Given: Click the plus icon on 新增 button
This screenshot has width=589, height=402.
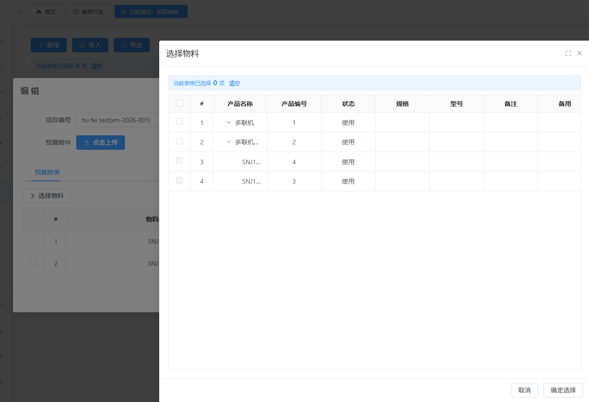Looking at the screenshot, I should (41, 45).
